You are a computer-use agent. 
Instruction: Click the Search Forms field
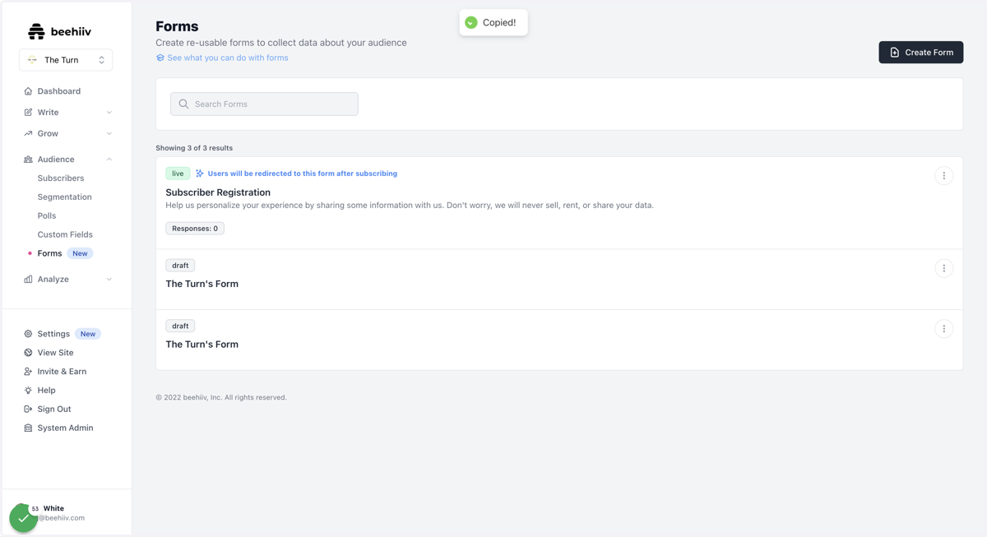[x=264, y=104]
